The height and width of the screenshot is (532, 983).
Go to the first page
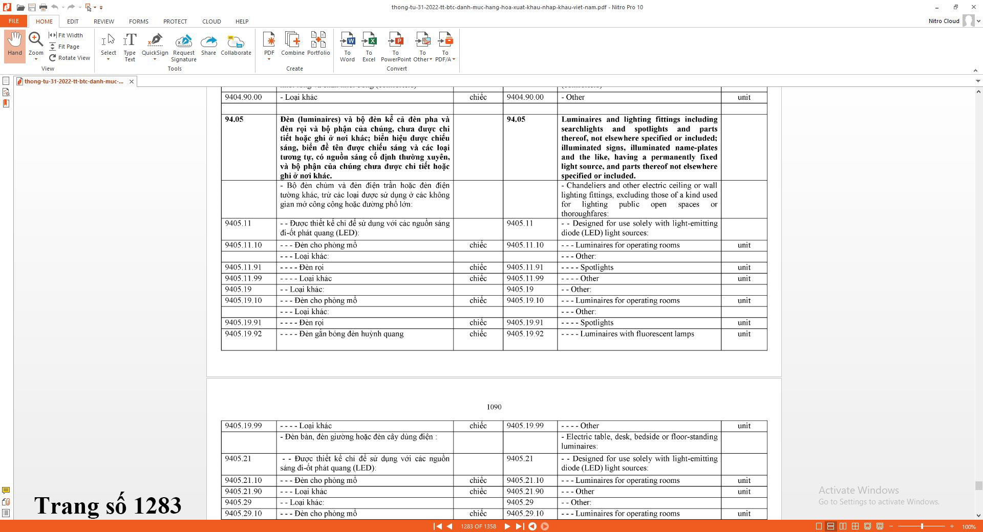pyautogui.click(x=438, y=526)
